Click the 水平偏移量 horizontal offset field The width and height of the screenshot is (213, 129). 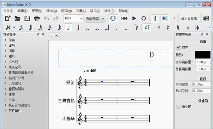click(x=203, y=62)
